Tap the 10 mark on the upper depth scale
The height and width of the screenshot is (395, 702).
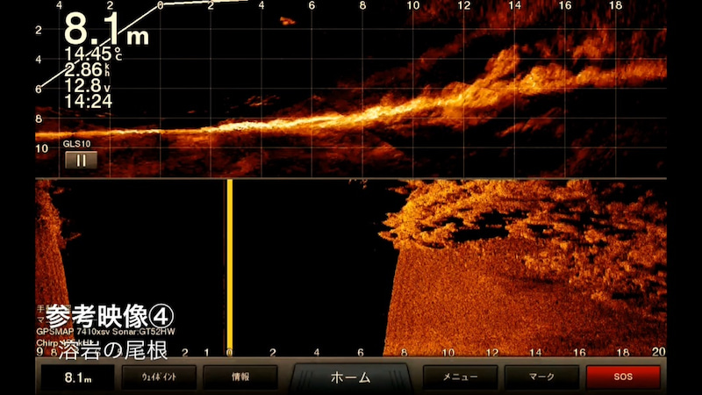(x=40, y=148)
